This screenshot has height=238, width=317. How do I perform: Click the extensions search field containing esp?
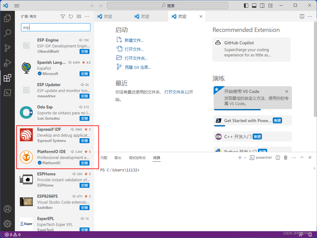[x=56, y=27]
